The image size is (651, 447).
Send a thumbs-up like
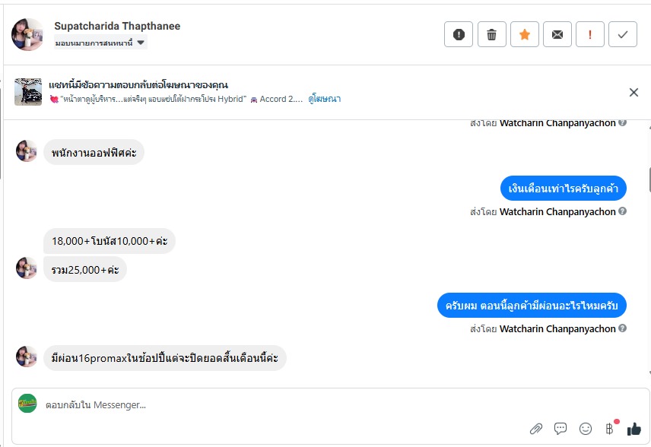(x=634, y=429)
